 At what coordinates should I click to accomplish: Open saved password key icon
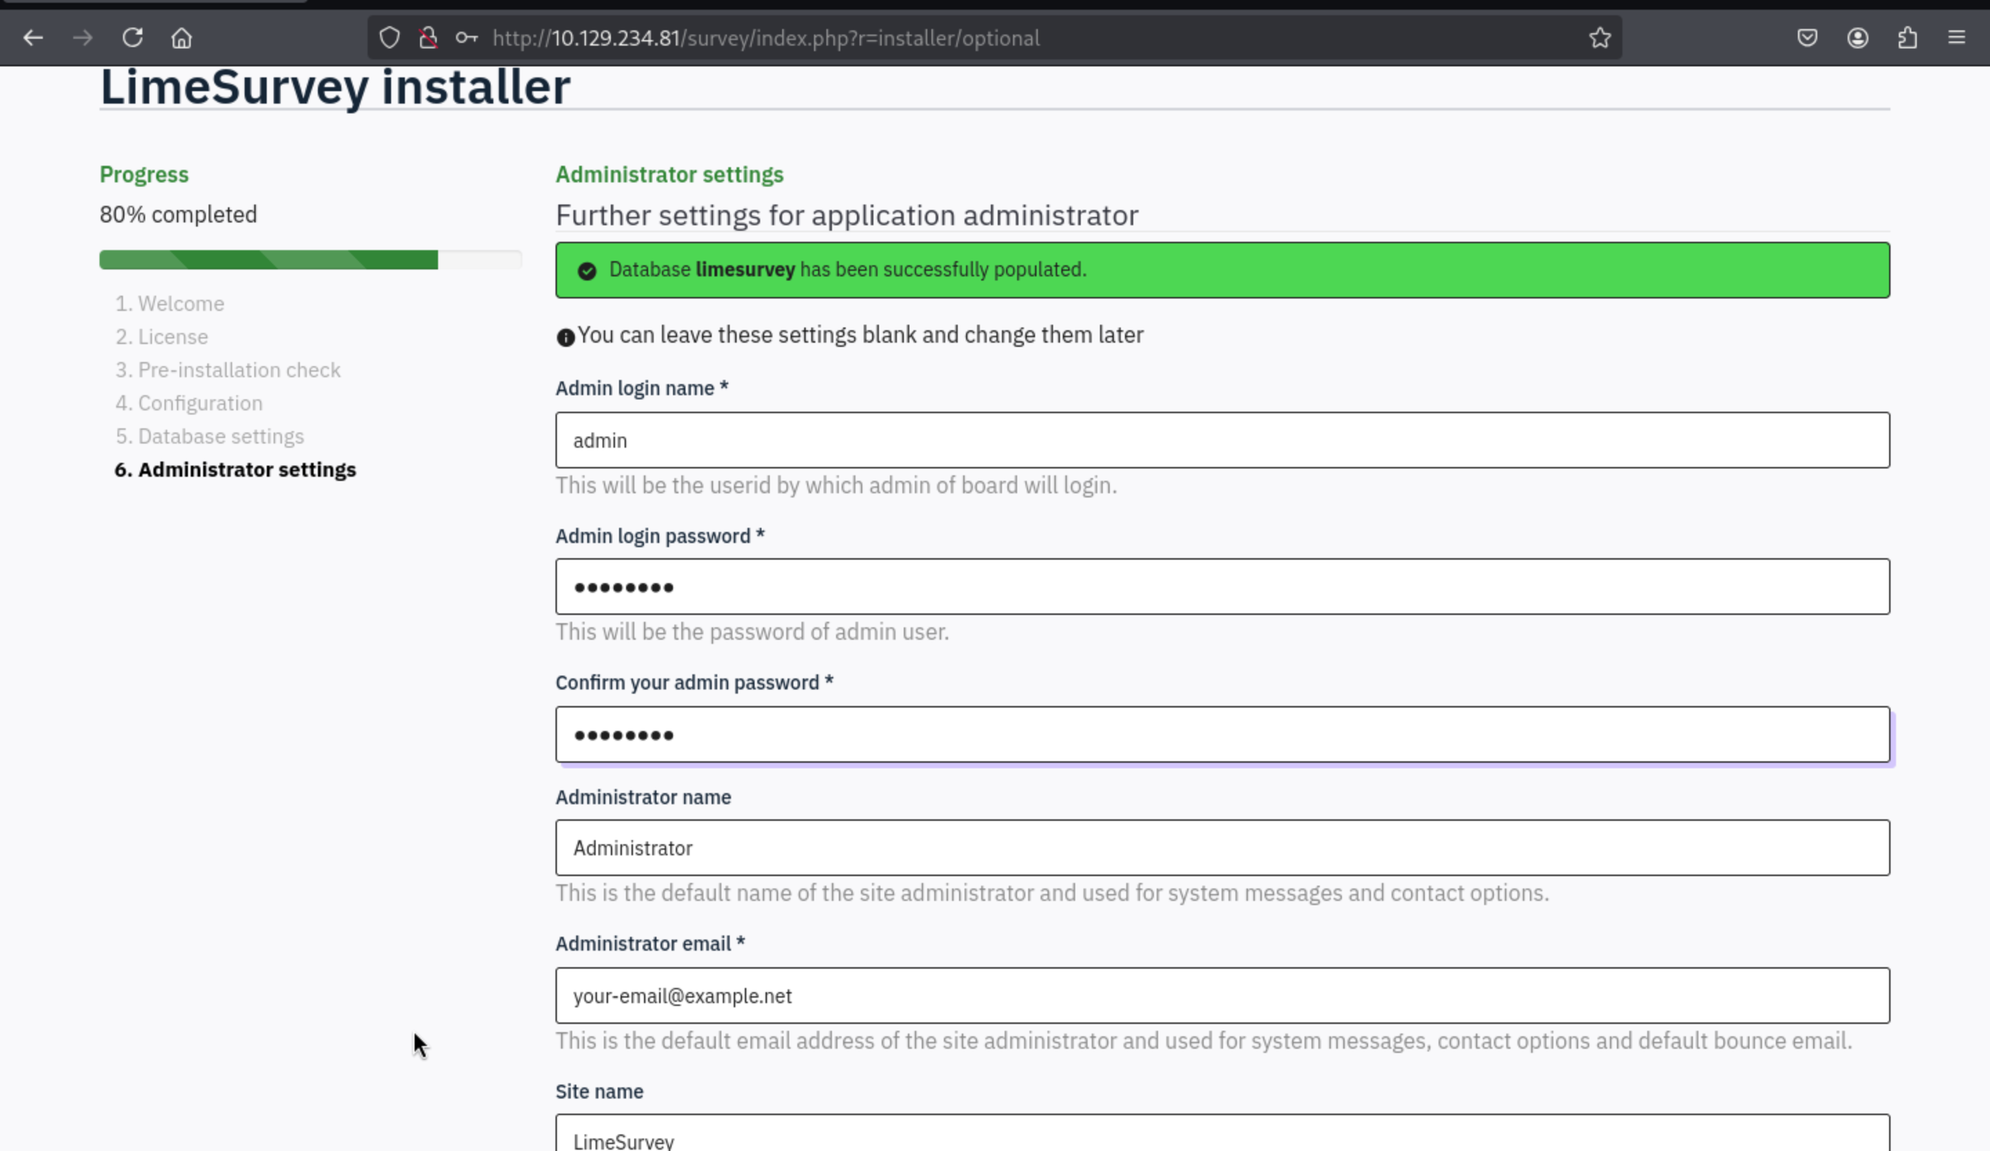(x=466, y=38)
